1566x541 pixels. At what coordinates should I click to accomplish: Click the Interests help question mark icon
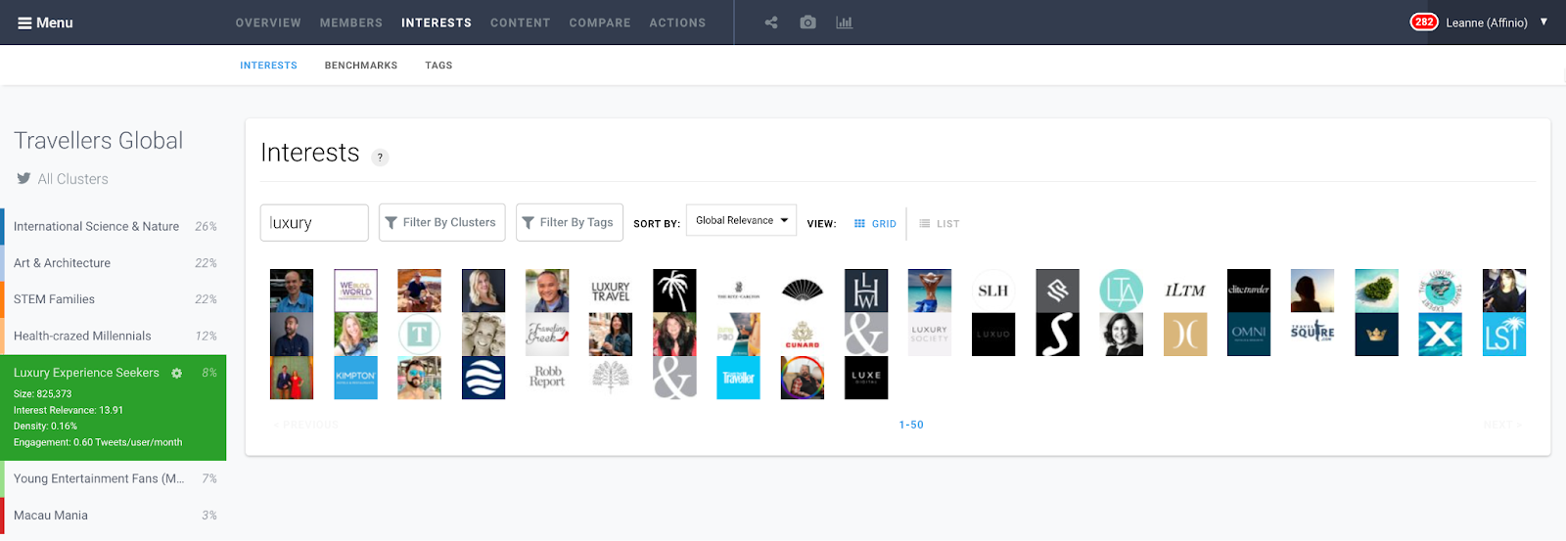tap(380, 157)
